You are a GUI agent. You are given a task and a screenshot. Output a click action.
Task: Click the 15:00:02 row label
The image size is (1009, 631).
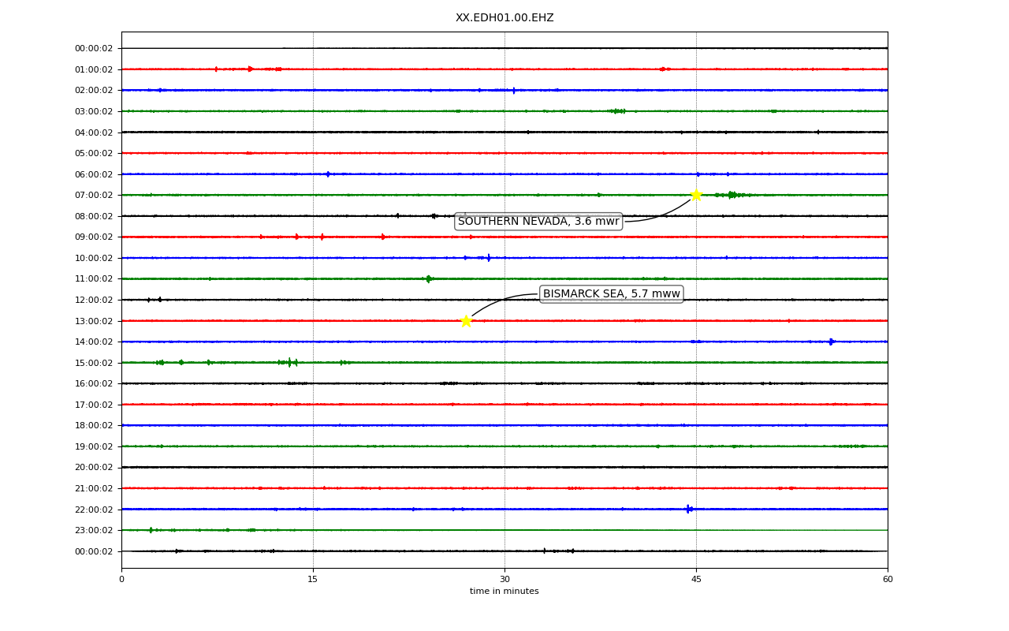[x=94, y=363]
